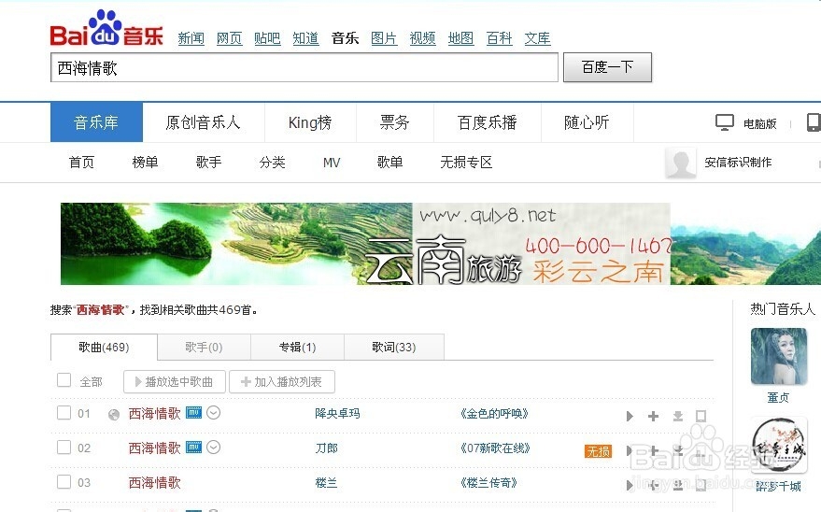Click the 百度一下 search button
This screenshot has height=512, width=821.
(x=607, y=67)
